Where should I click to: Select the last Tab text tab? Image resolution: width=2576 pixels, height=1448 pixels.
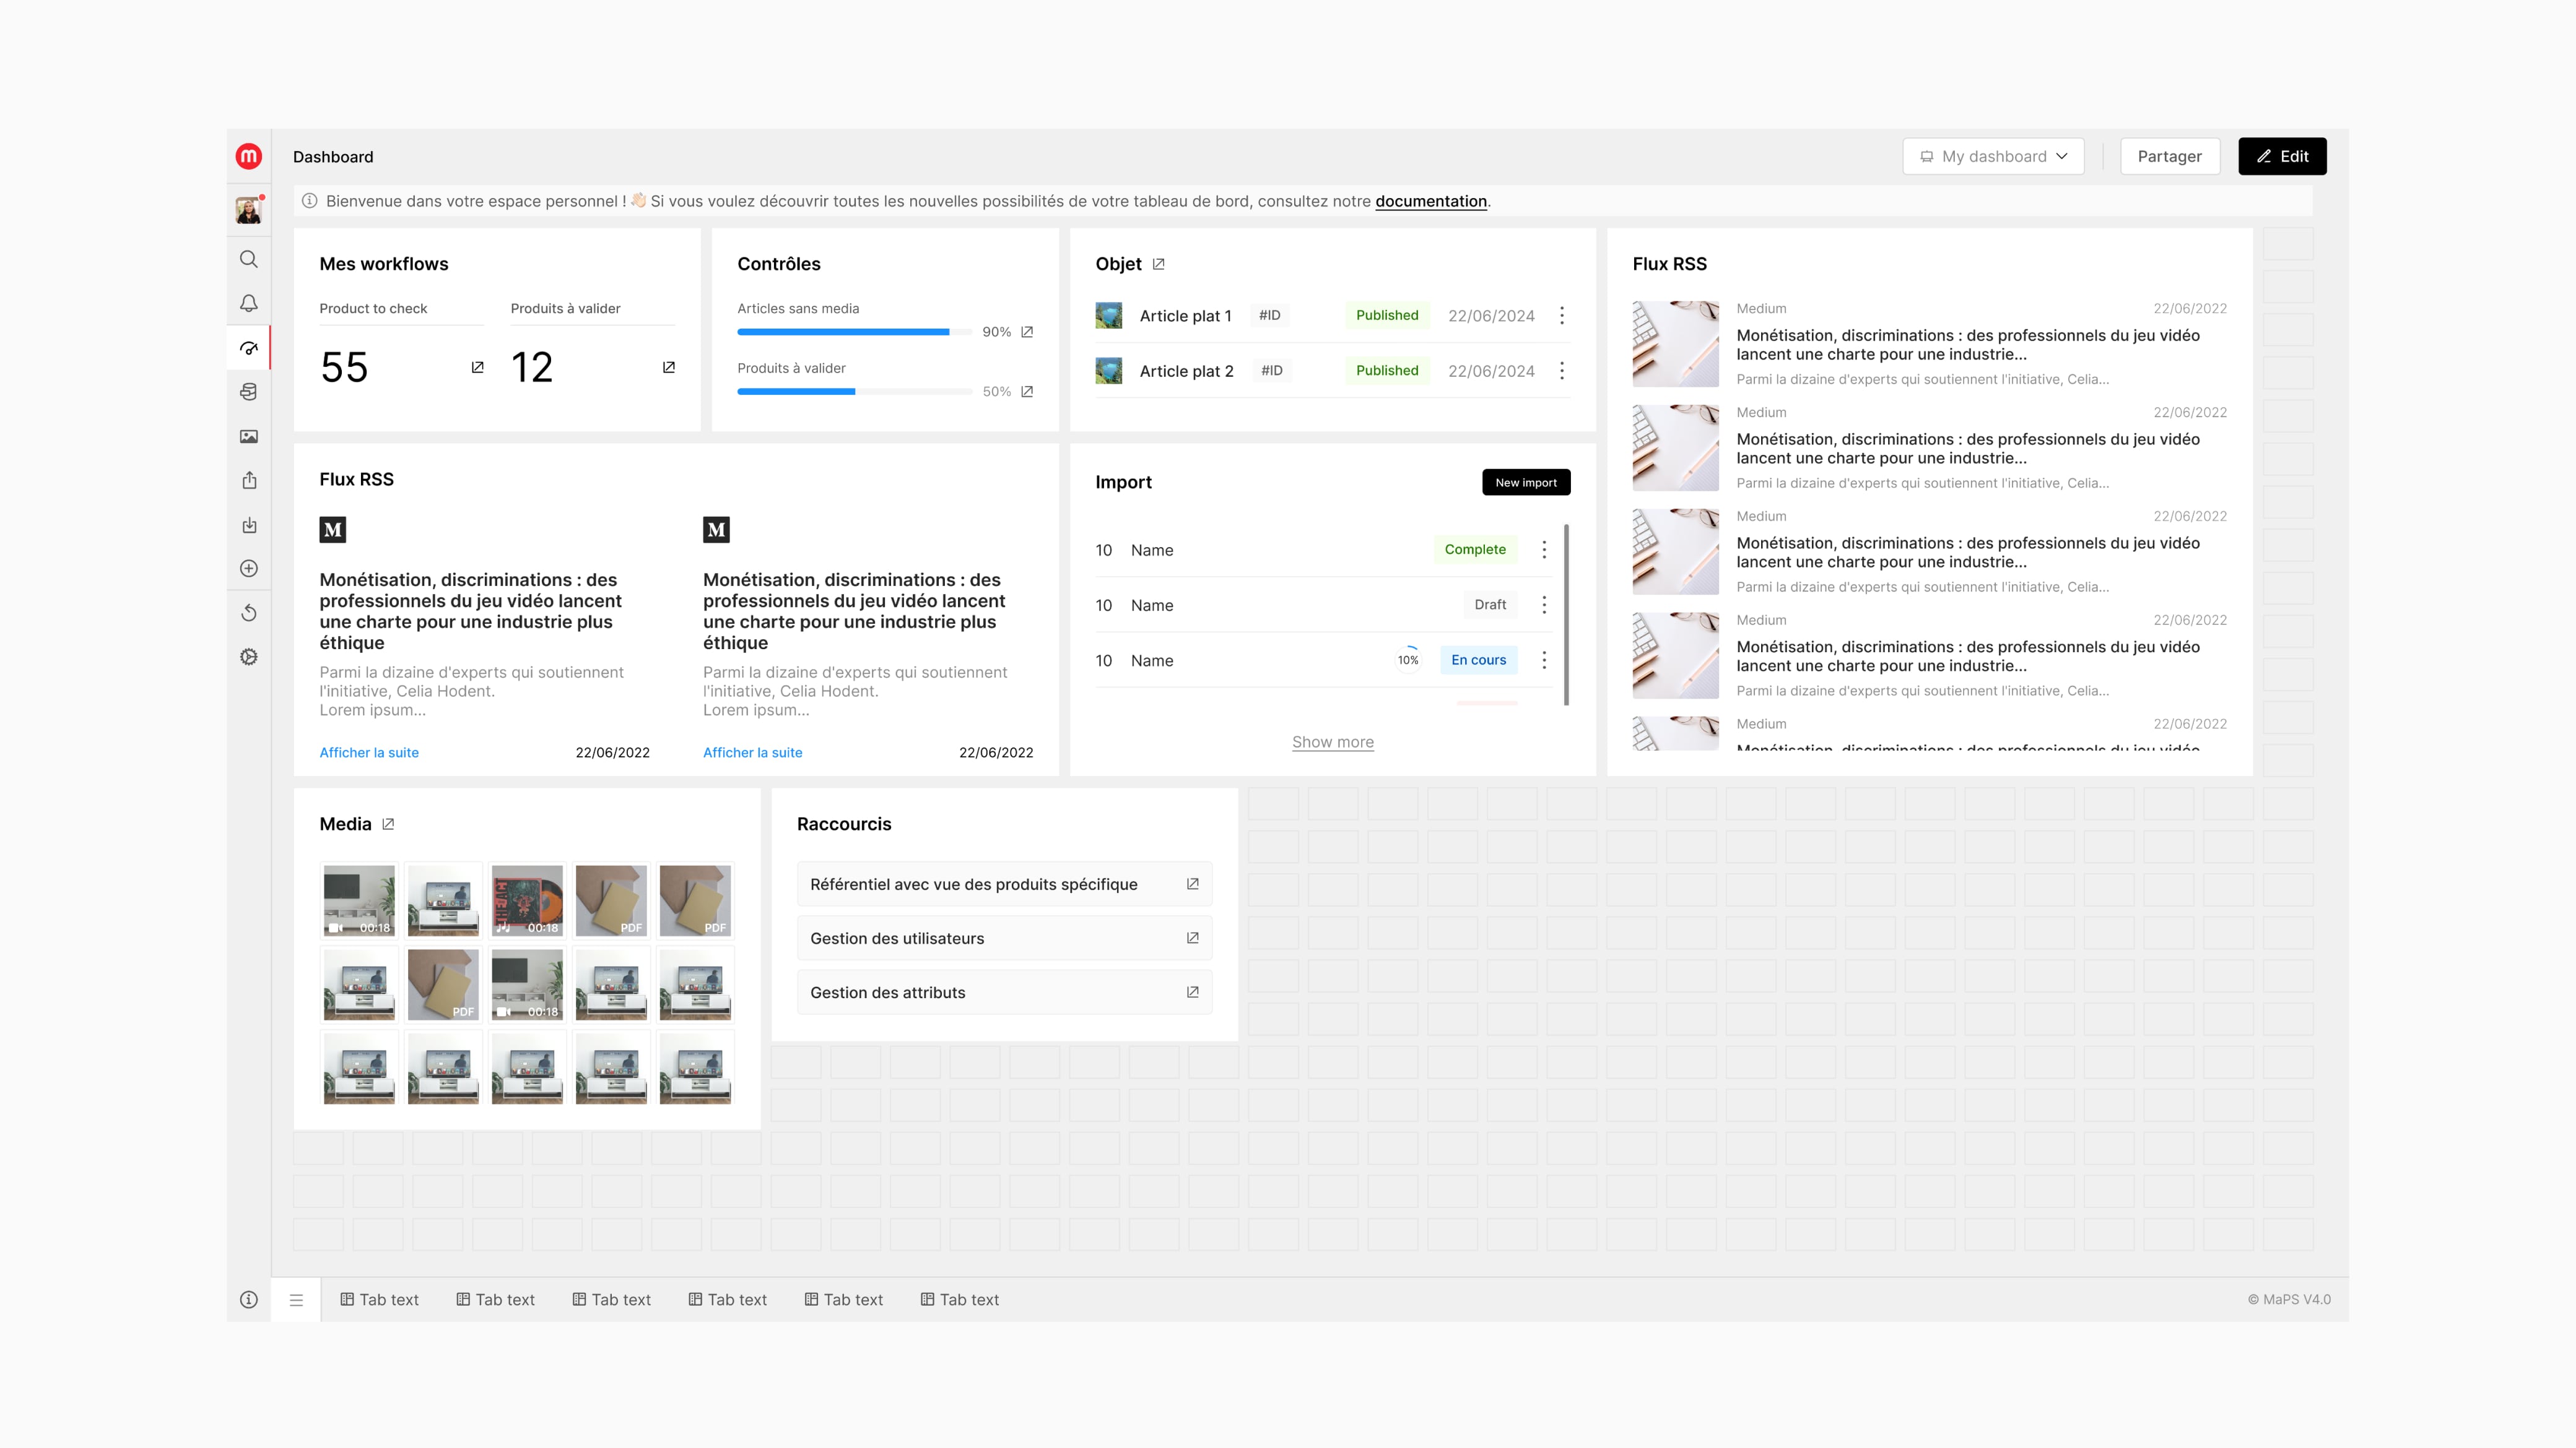959,1299
